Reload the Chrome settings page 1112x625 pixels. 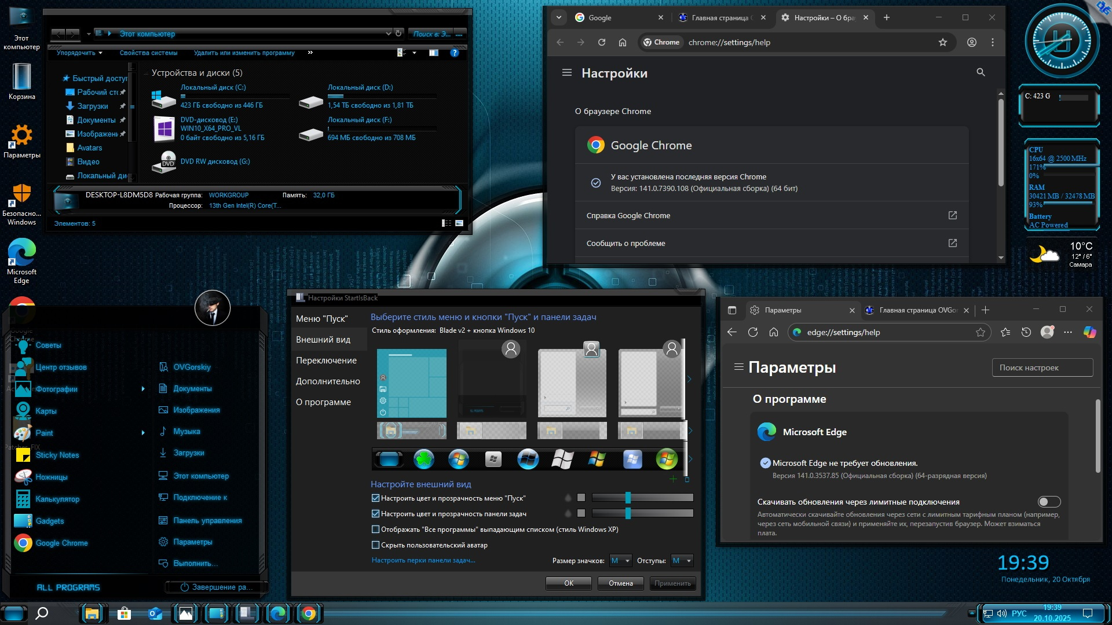(x=602, y=42)
